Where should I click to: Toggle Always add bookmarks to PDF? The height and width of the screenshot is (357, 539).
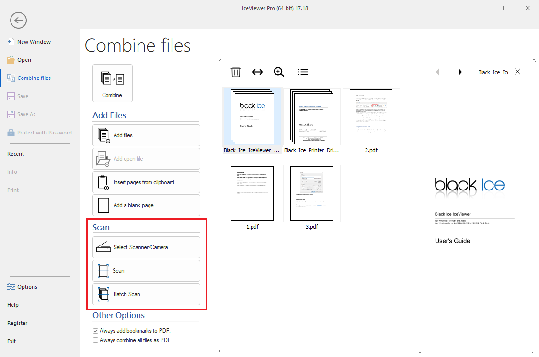pos(95,331)
